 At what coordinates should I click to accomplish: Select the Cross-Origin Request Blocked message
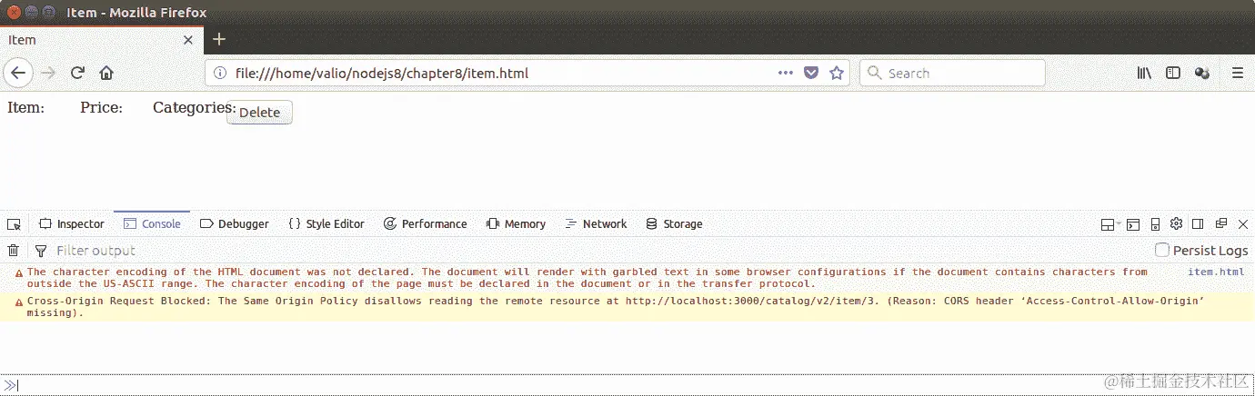point(617,306)
